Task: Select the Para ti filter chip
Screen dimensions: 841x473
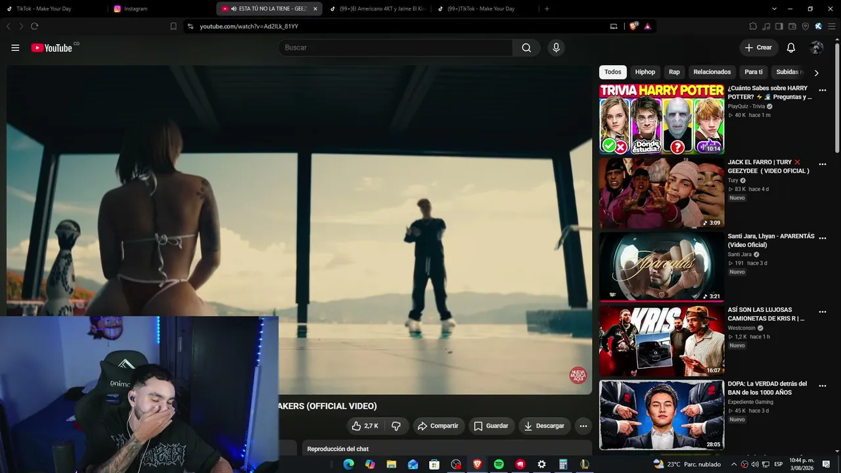Action: [754, 72]
